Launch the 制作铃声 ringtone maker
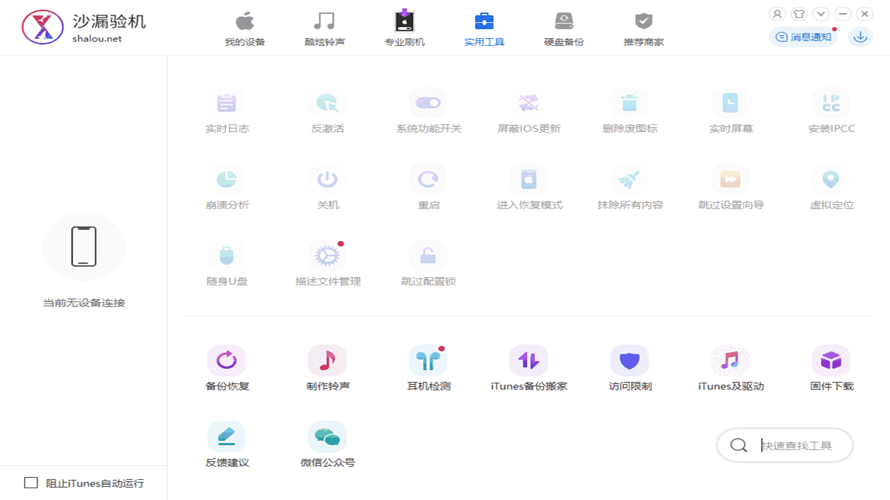 point(327,368)
